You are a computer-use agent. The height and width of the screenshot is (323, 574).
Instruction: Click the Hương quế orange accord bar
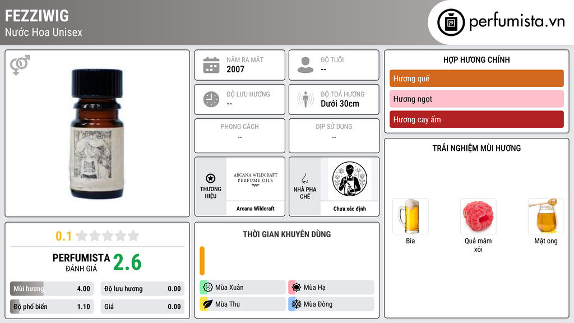pos(476,79)
